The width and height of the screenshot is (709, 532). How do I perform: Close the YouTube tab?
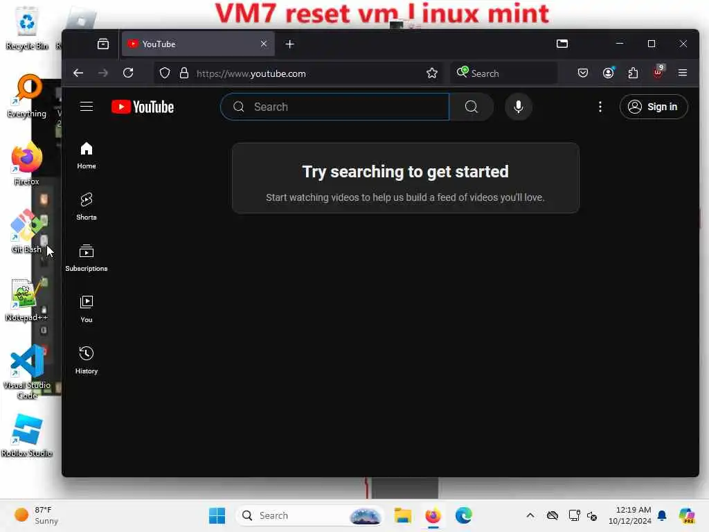coord(264,44)
